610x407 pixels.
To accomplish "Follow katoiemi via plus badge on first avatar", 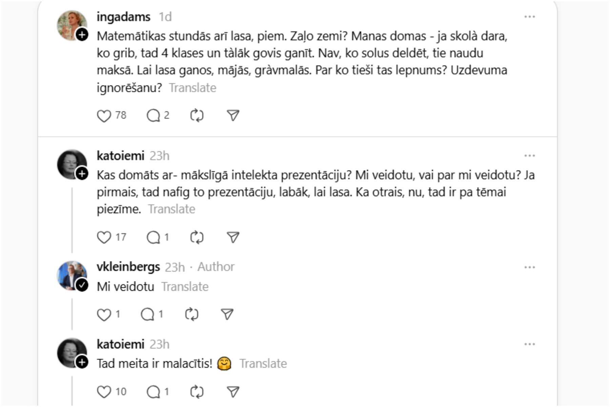I will [82, 174].
